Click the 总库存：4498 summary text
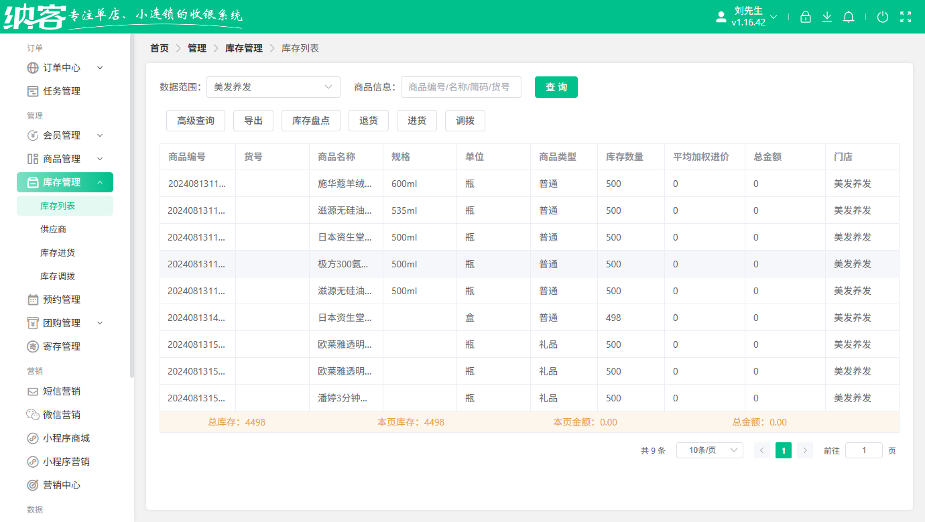 [x=237, y=422]
